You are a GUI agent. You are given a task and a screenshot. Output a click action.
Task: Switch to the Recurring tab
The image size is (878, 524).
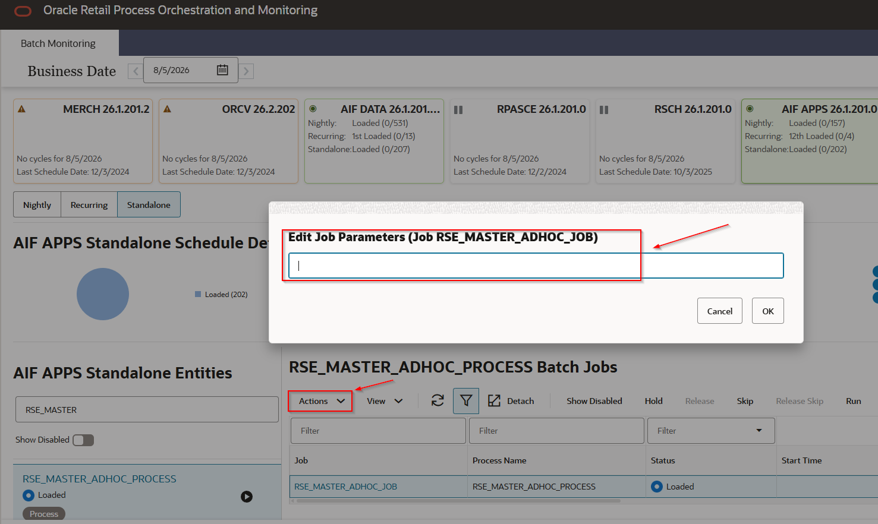89,205
